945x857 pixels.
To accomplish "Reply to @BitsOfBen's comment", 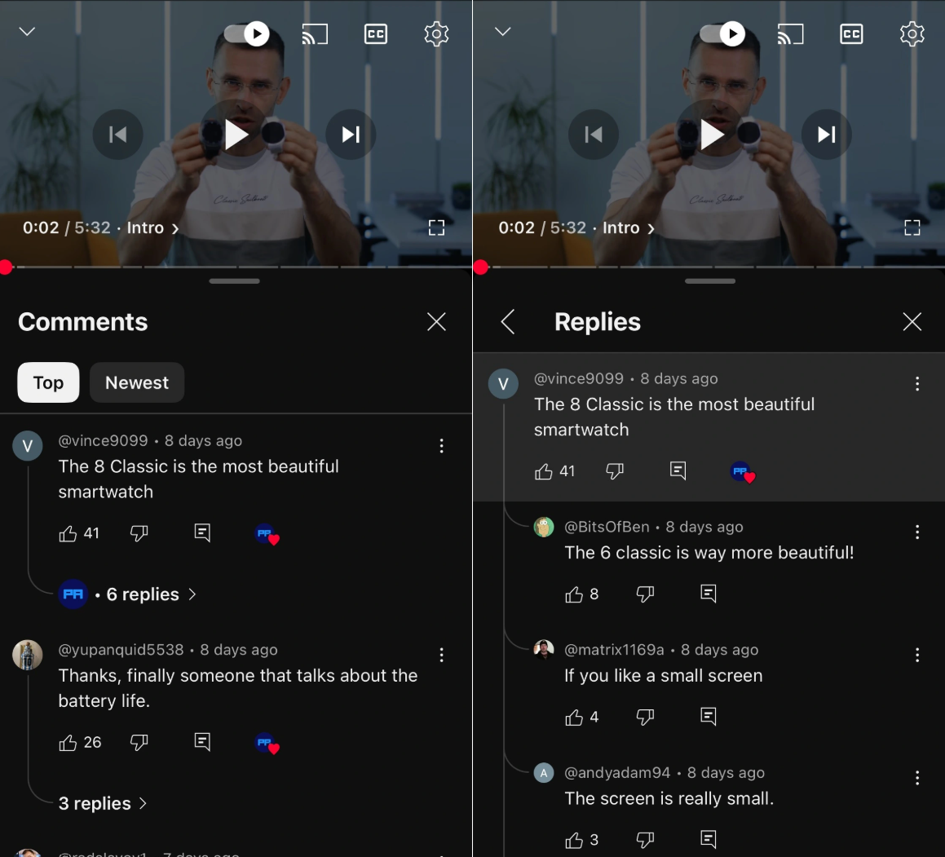I will 709,594.
